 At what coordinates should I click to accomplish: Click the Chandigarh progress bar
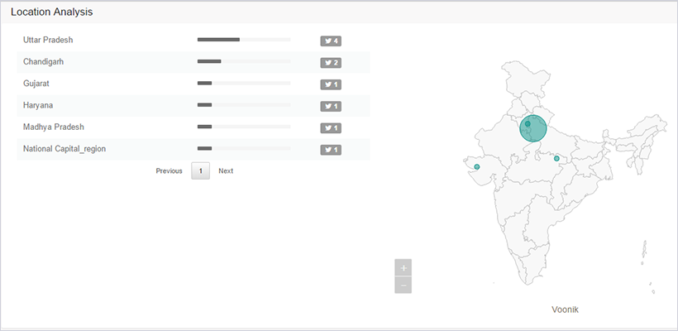244,61
